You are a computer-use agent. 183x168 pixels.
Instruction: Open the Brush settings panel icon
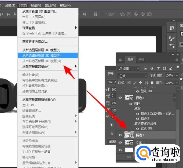pyautogui.click(x=172, y=39)
